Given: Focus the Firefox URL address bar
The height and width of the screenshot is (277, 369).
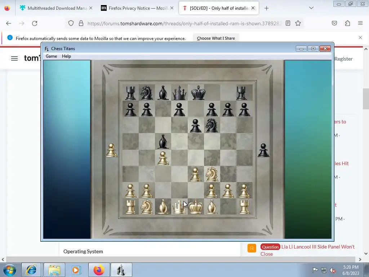Looking at the screenshot, I should 184,23.
